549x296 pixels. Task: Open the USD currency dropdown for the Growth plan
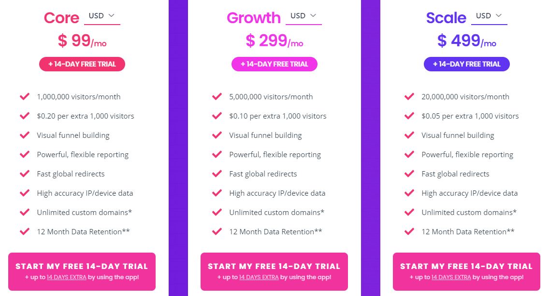(303, 15)
